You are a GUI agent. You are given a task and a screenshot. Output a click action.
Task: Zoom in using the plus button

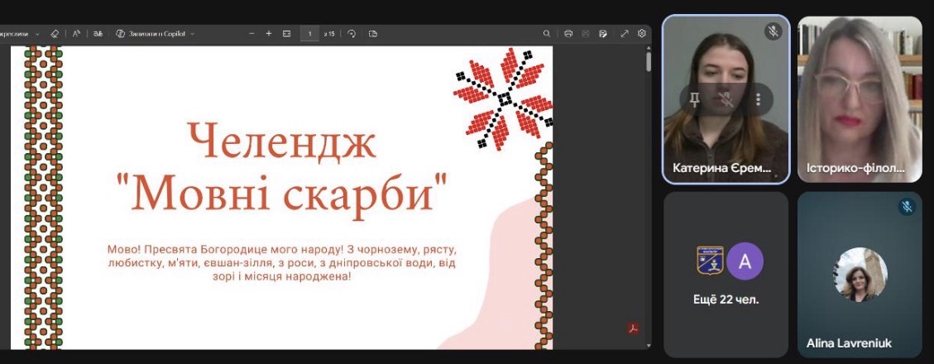pyautogui.click(x=269, y=34)
